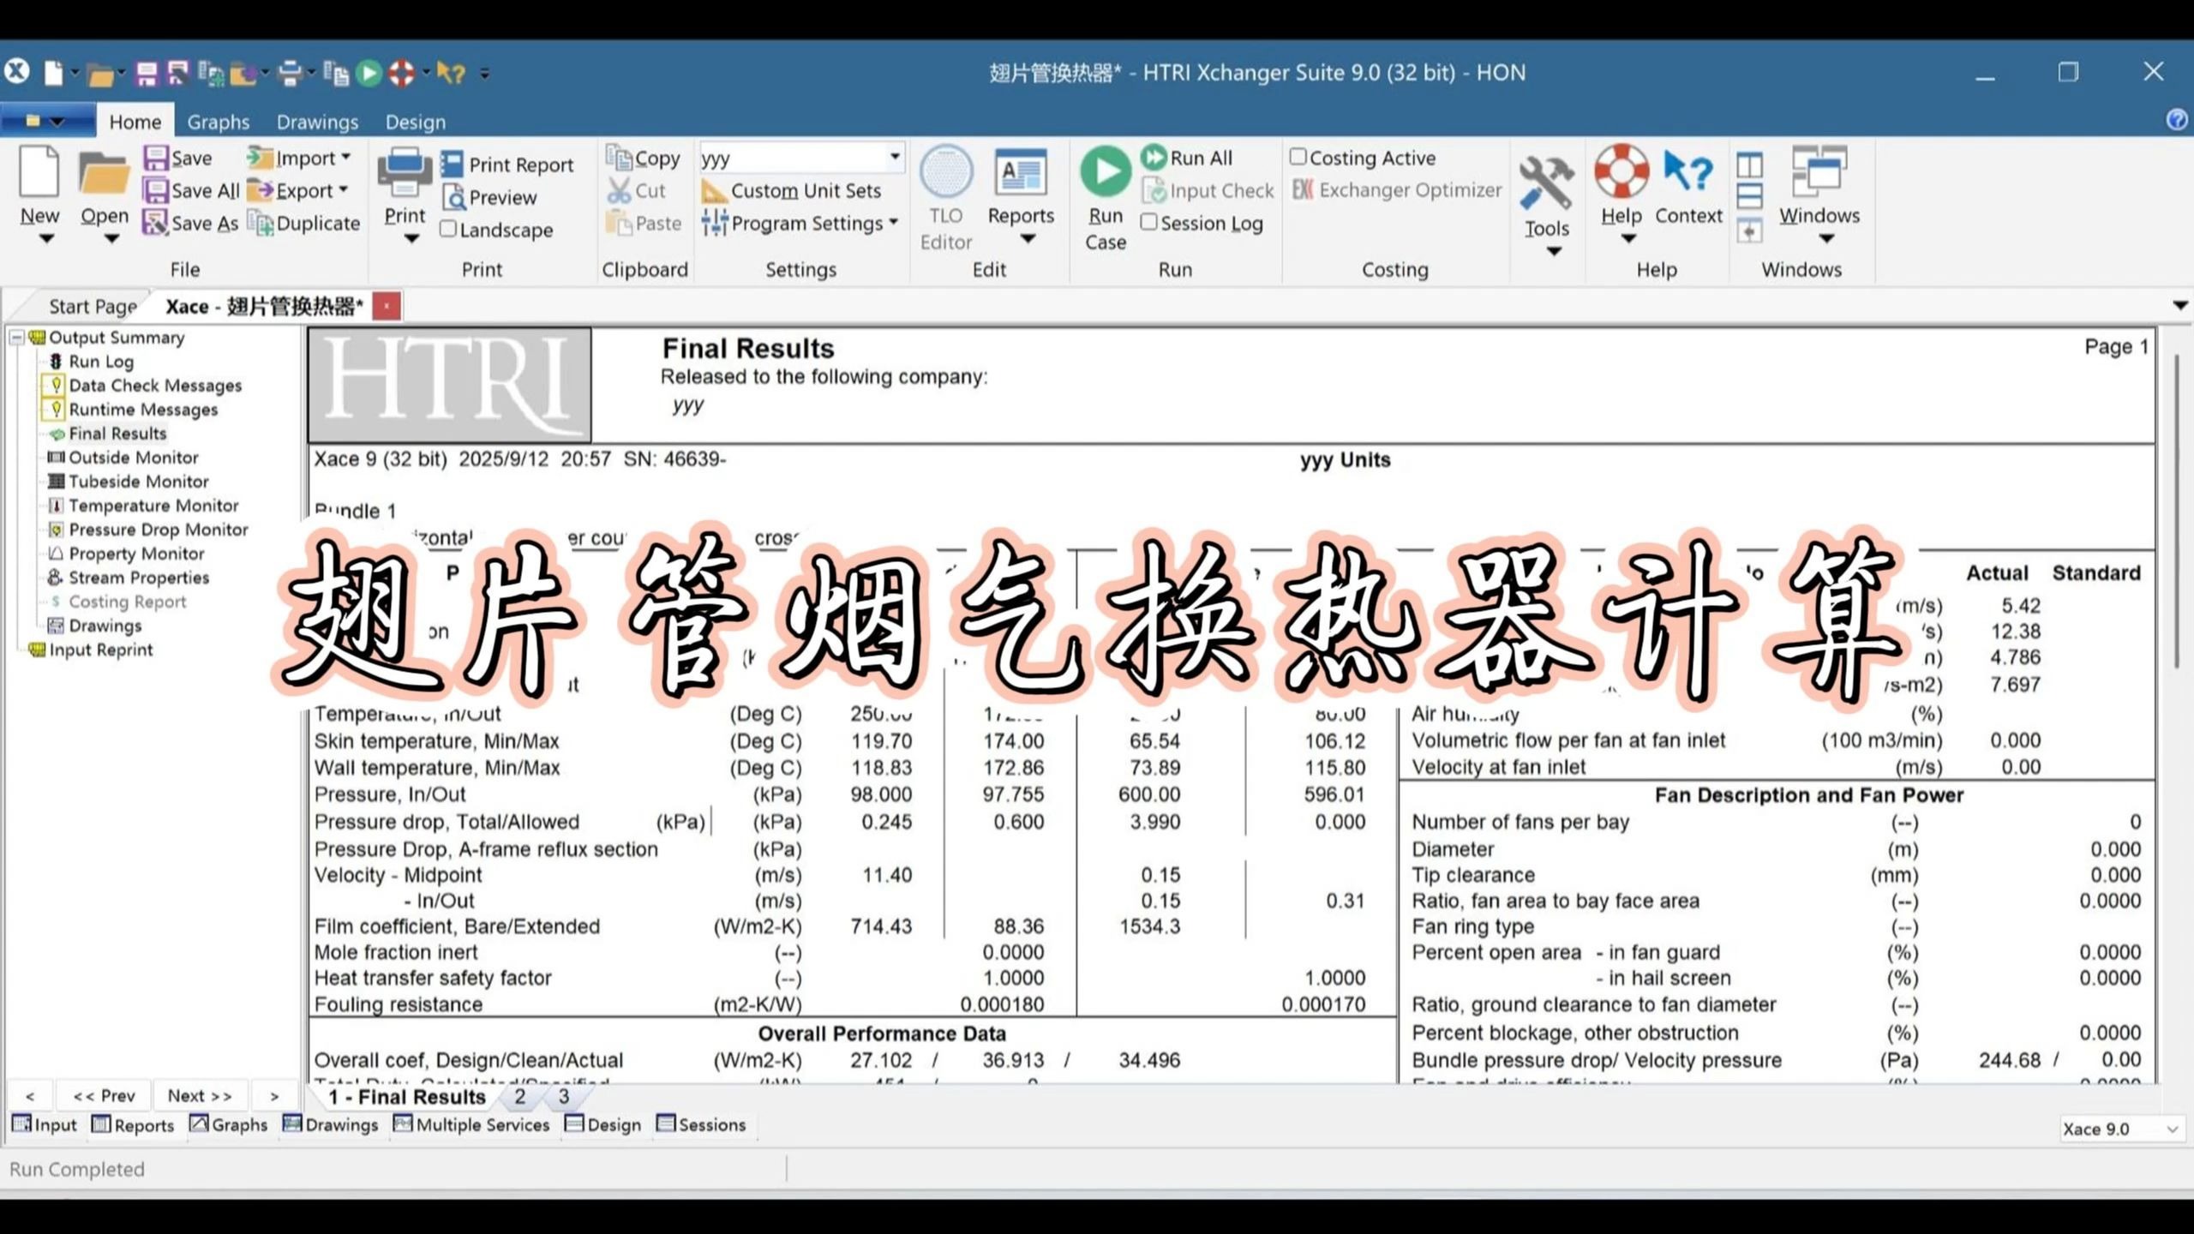Viewport: 2194px width, 1234px height.
Task: Click the Next >> button
Action: pos(200,1096)
